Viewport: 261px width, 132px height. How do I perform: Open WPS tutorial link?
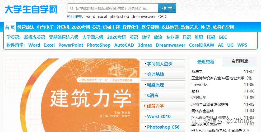click(242, 45)
